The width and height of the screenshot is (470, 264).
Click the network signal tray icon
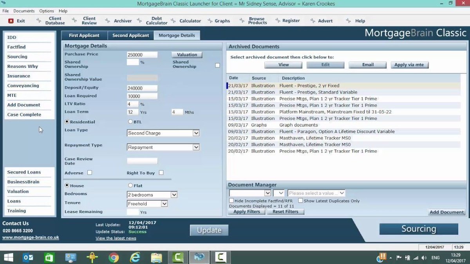pyautogui.click(x=416, y=258)
